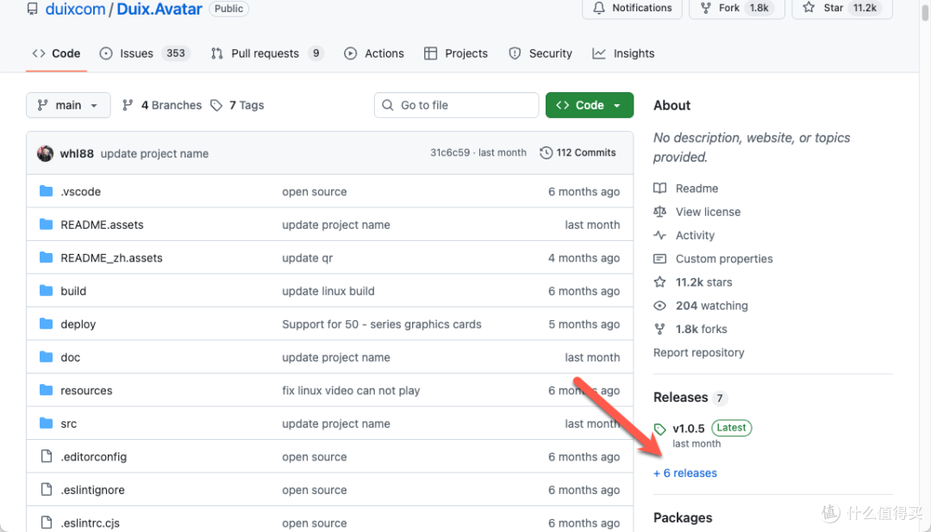Select the Code tab

pyautogui.click(x=56, y=53)
